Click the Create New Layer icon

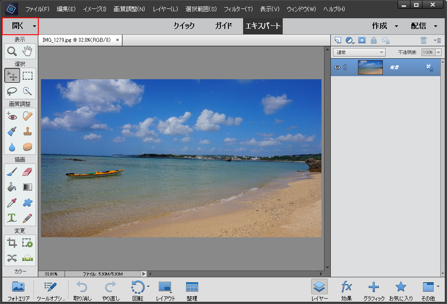pos(338,40)
